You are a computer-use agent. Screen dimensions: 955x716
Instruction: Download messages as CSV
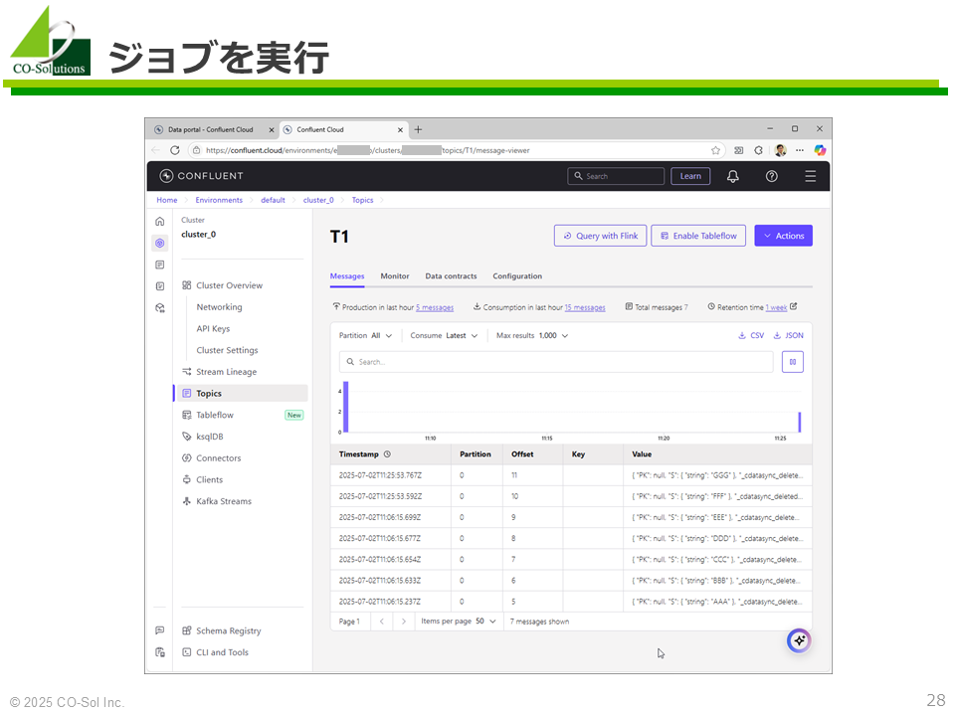coord(751,335)
